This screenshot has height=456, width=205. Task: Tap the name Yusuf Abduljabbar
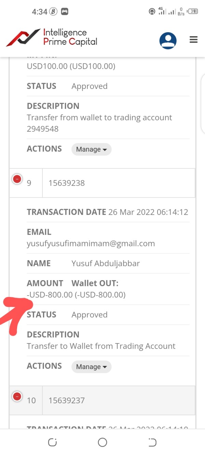coord(106,263)
